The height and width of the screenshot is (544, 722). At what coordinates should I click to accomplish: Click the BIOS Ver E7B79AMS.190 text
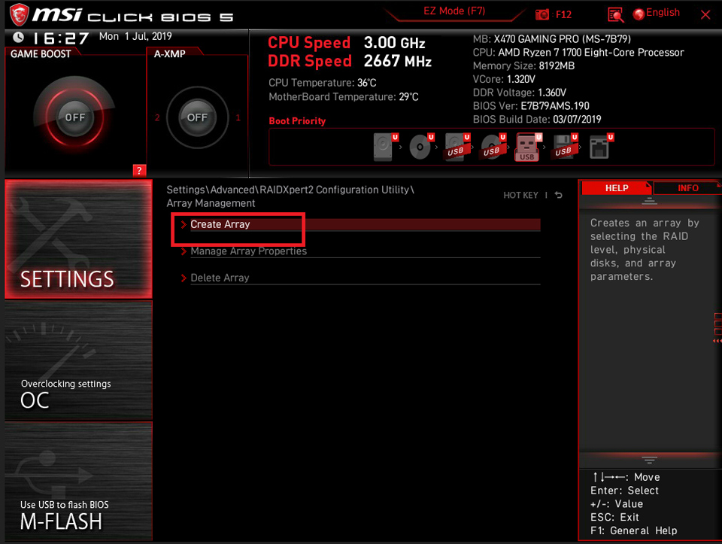pyautogui.click(x=531, y=106)
